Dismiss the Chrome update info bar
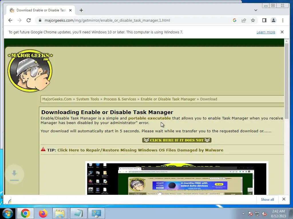This screenshot has height=219, width=293. pos(282,32)
